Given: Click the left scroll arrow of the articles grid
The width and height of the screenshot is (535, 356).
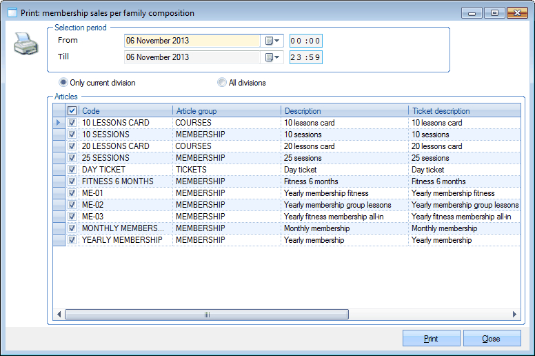Looking at the screenshot, I should pos(59,315).
